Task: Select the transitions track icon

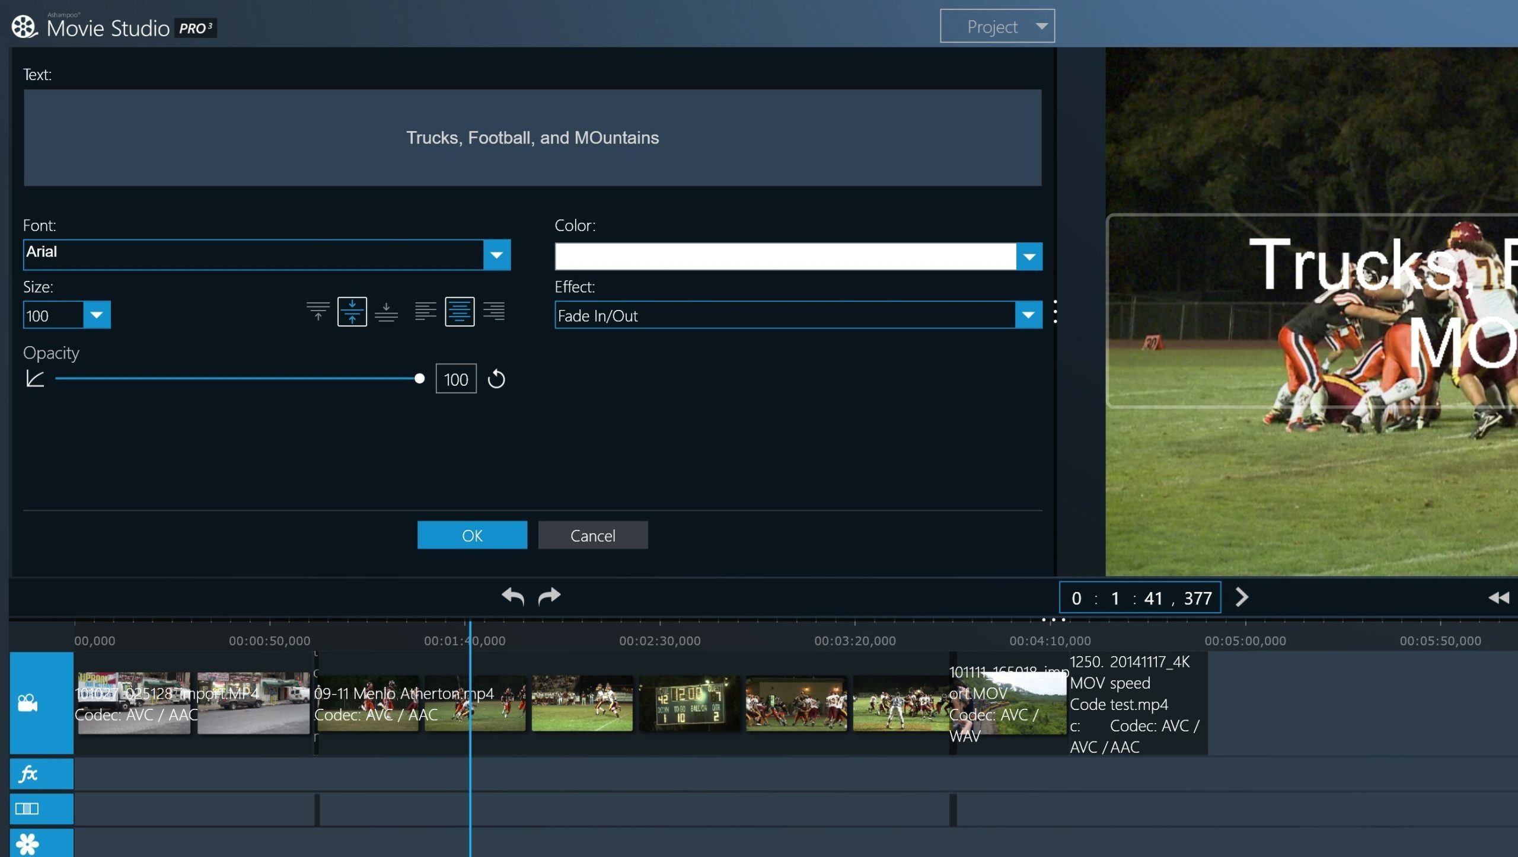Action: [x=27, y=809]
